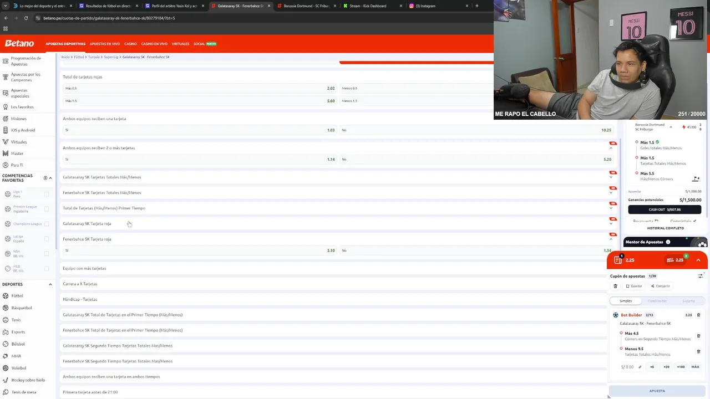Expand Fenerbahce SK Tarjetas Totales Más/Menos market
Viewport: 710px width, 399px height.
click(611, 193)
